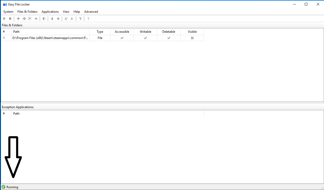Open the Applications menu
Viewport: 324px width, 190px height.
click(50, 12)
